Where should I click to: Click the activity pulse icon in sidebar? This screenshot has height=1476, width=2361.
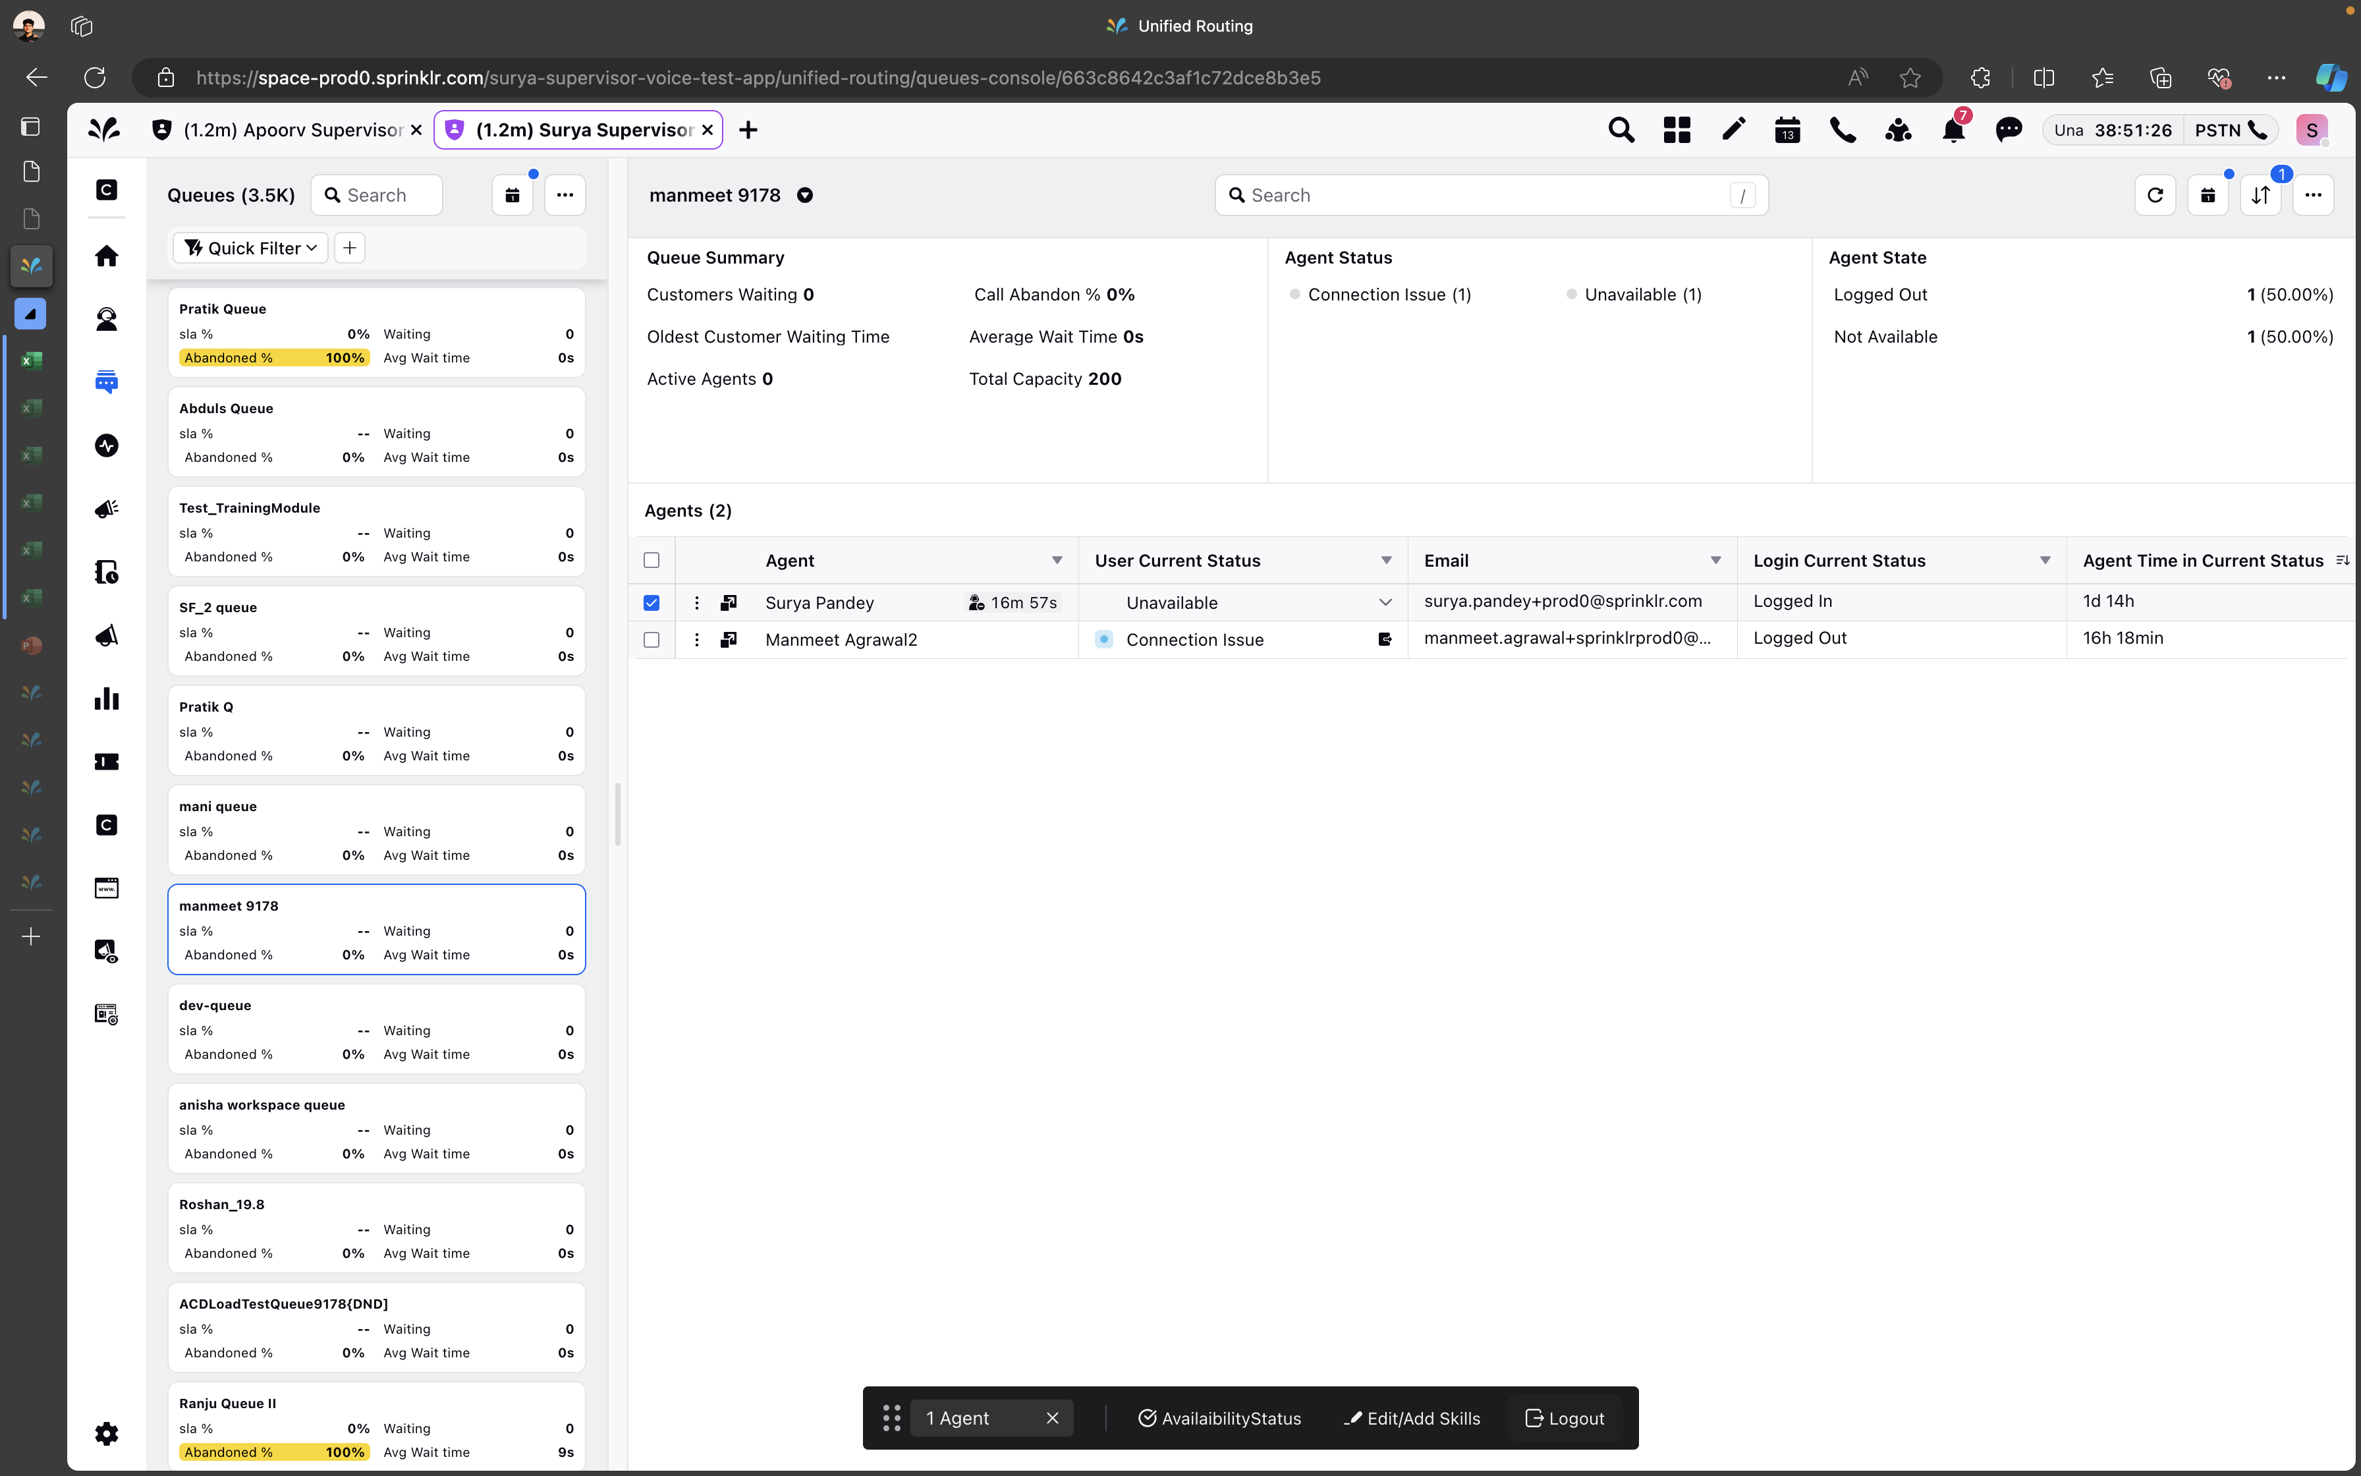point(106,445)
